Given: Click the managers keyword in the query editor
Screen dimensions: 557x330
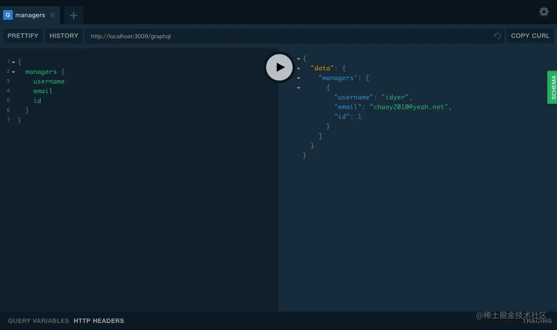Looking at the screenshot, I should [41, 72].
